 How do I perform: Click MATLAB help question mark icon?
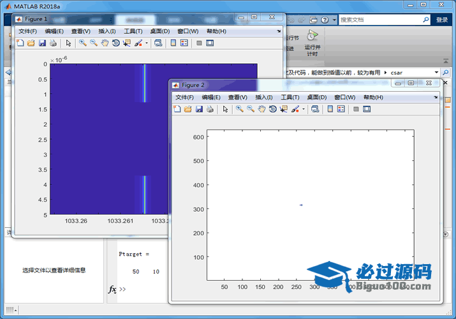pos(324,20)
